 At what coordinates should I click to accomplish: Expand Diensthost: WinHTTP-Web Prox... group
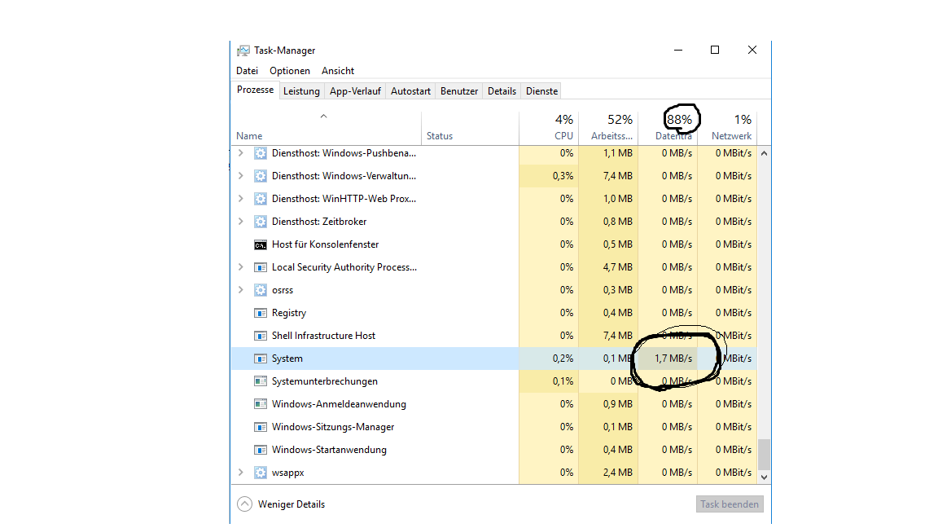240,199
